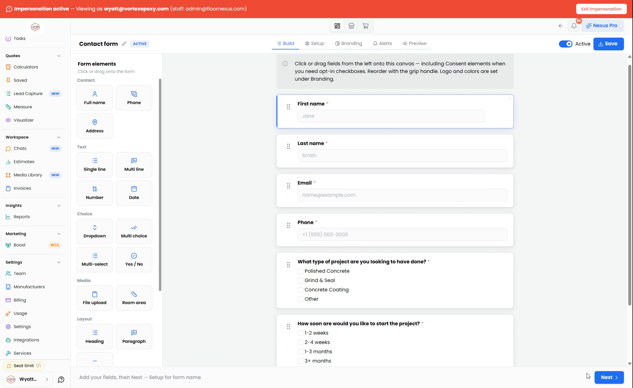Add a Multi line text element
Screen dimensions: 633x388
point(134,165)
